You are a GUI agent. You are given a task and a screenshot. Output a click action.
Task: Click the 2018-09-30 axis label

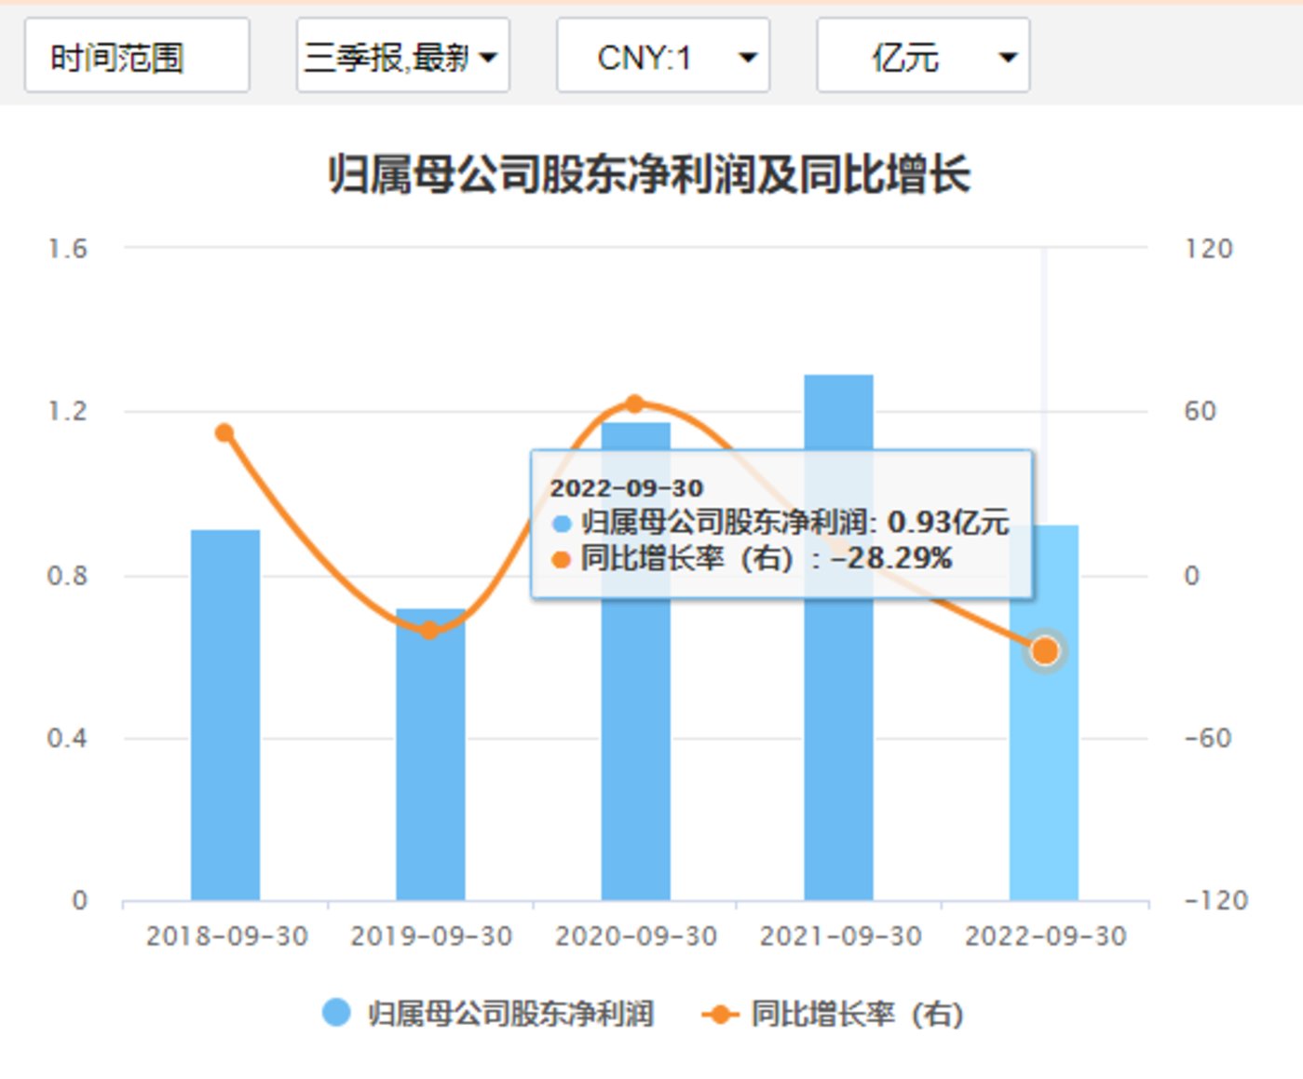click(x=226, y=936)
